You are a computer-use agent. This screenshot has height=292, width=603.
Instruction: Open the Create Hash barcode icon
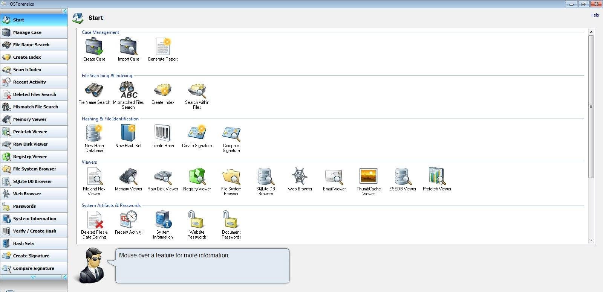point(163,133)
